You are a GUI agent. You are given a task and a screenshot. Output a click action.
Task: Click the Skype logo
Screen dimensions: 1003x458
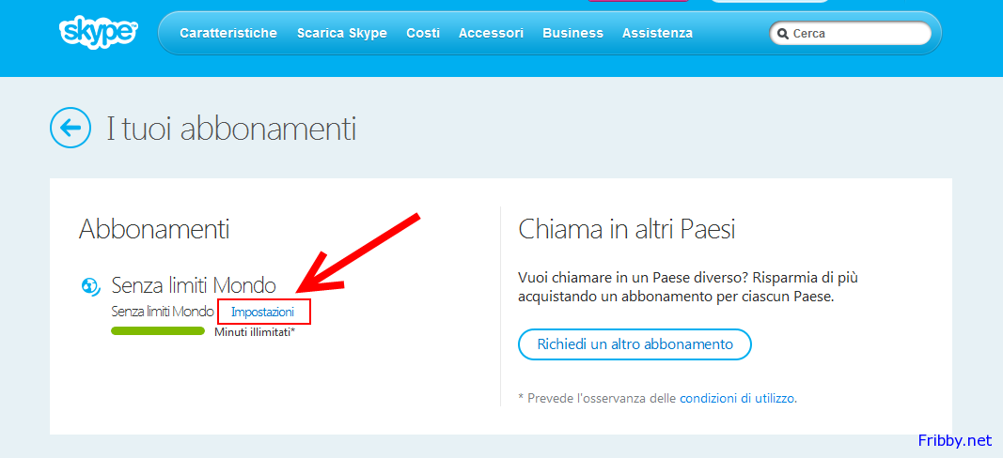98,32
